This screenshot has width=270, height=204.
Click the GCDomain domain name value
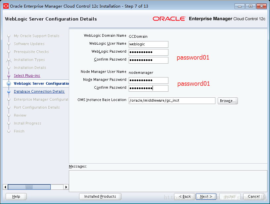pyautogui.click(x=138, y=36)
